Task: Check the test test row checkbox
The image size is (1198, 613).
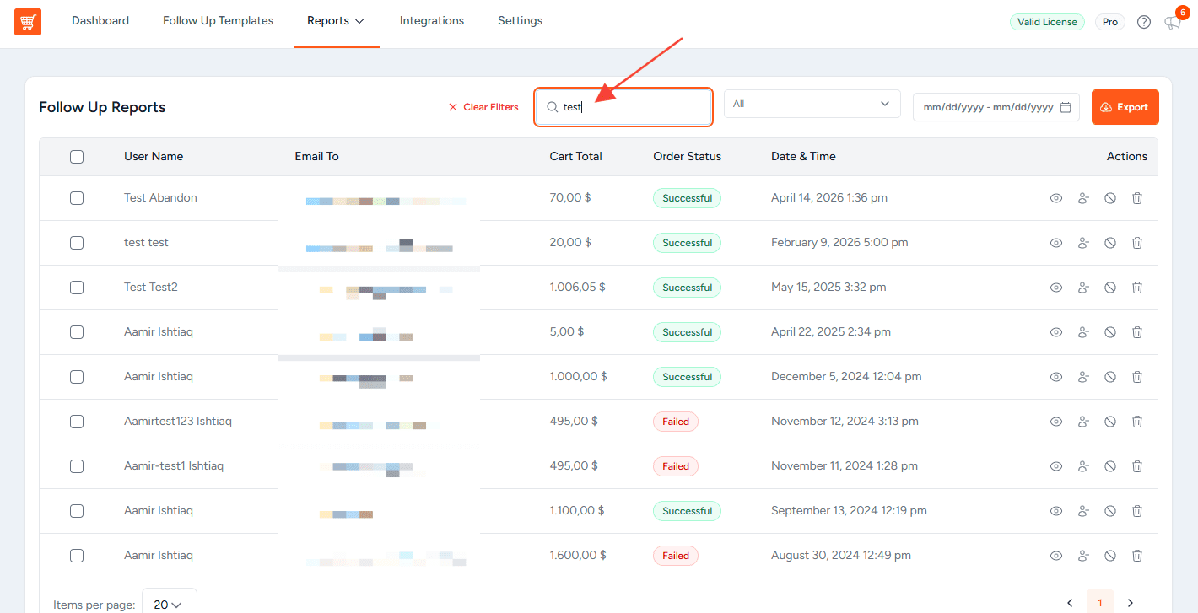Action: 77,243
